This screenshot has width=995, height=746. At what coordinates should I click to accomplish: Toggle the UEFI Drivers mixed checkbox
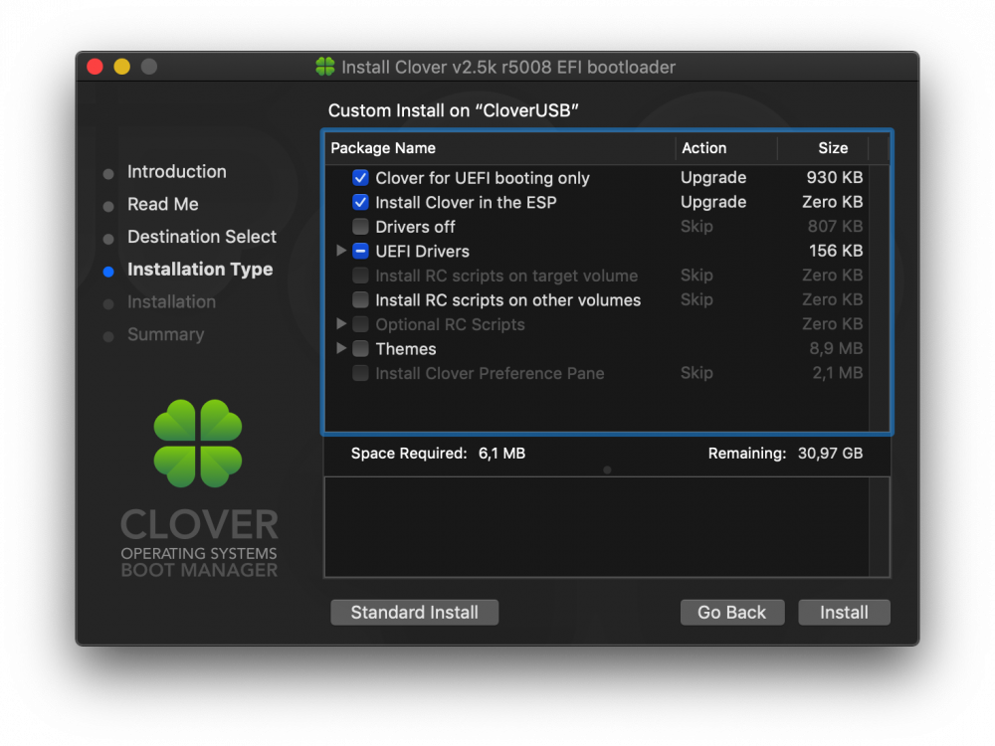360,252
